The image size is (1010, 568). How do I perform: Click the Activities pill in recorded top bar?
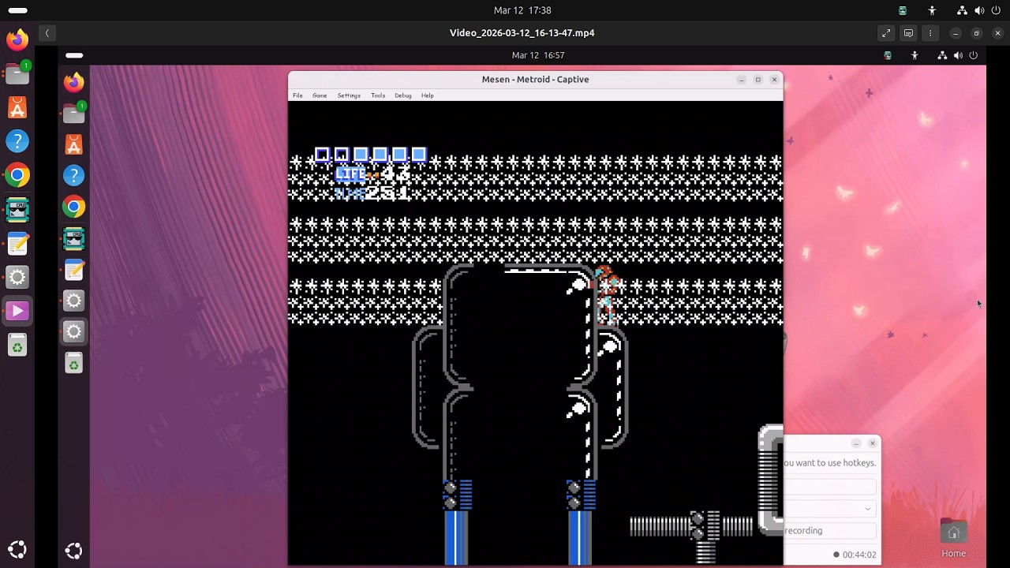point(74,55)
